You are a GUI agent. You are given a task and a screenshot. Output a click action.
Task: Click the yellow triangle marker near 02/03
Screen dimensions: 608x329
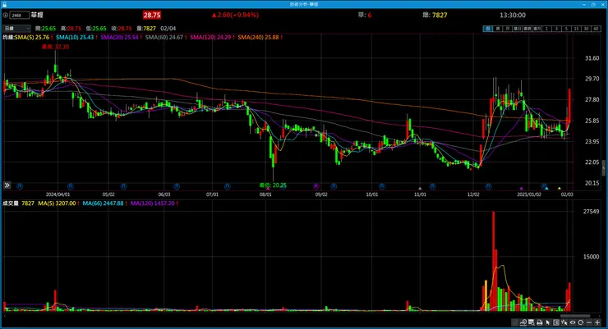tap(560, 188)
